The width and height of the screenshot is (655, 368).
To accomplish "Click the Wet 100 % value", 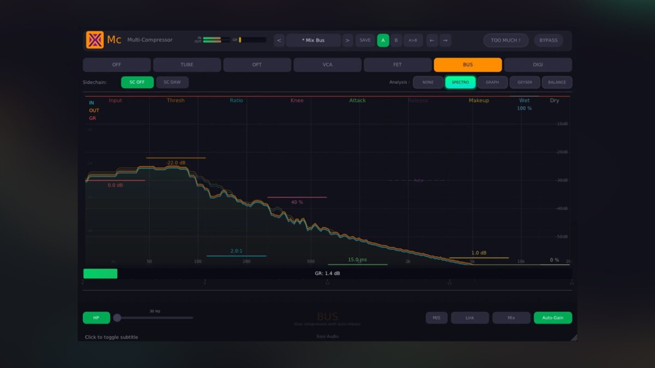I will (x=524, y=108).
